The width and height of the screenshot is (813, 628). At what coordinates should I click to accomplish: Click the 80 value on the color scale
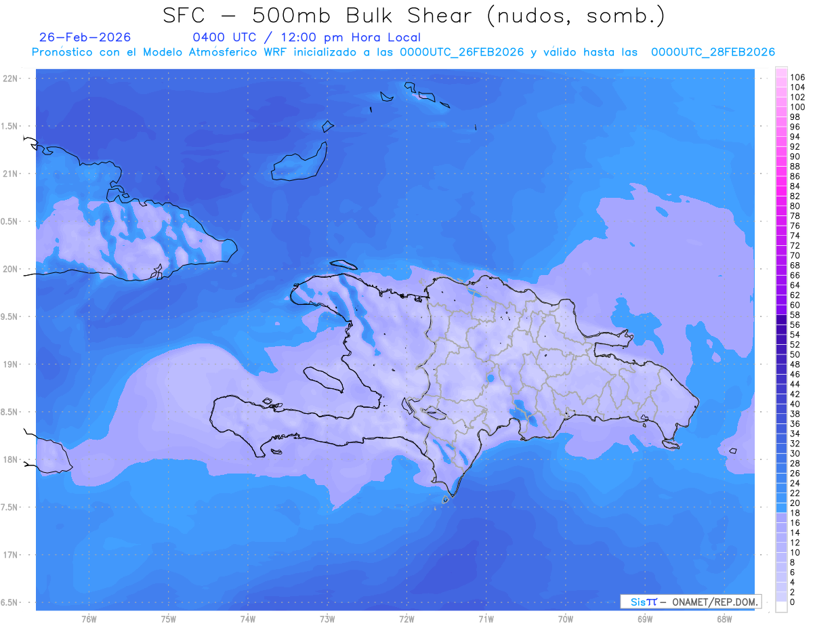(795, 206)
